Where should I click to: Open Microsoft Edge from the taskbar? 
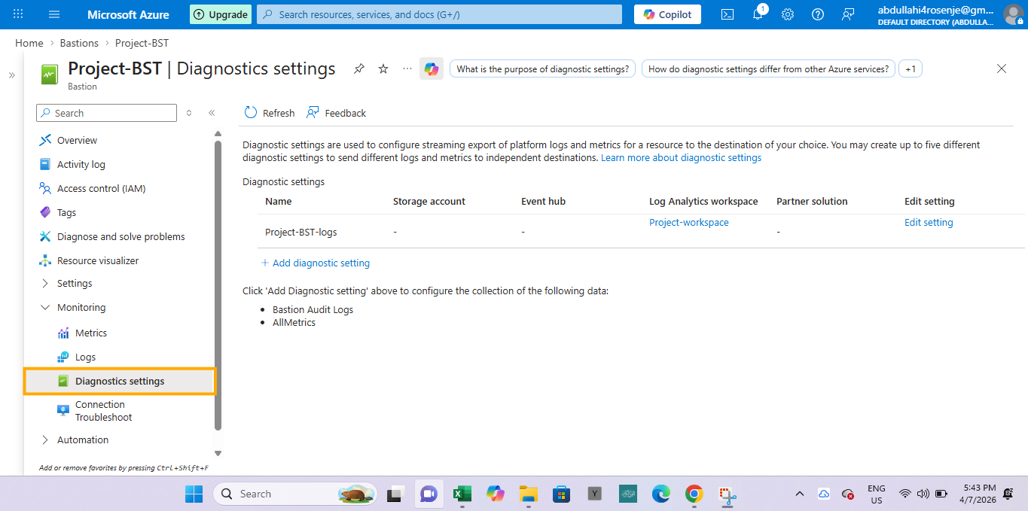pos(660,494)
